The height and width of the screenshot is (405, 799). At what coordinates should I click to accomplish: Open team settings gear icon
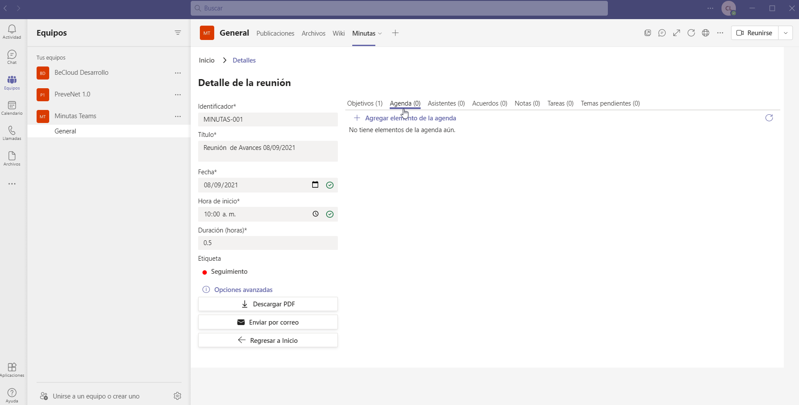[177, 396]
